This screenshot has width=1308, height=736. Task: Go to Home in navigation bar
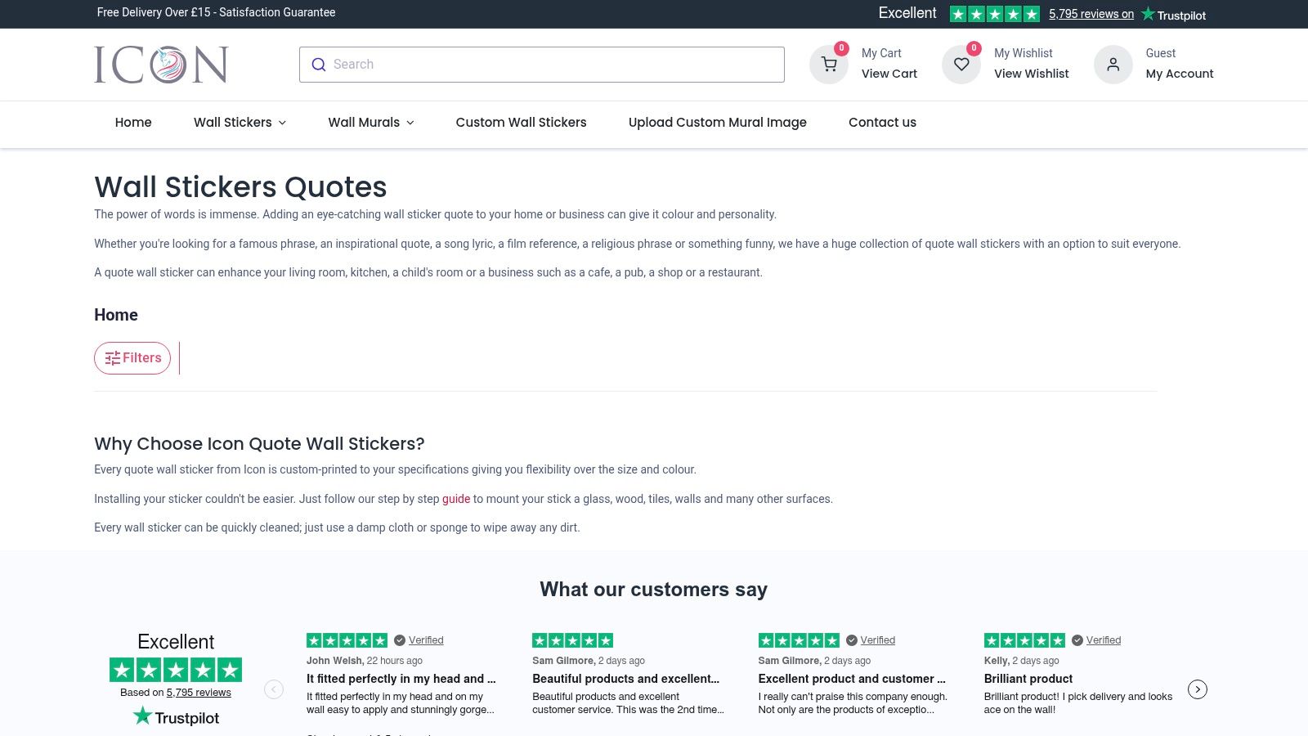[133, 123]
